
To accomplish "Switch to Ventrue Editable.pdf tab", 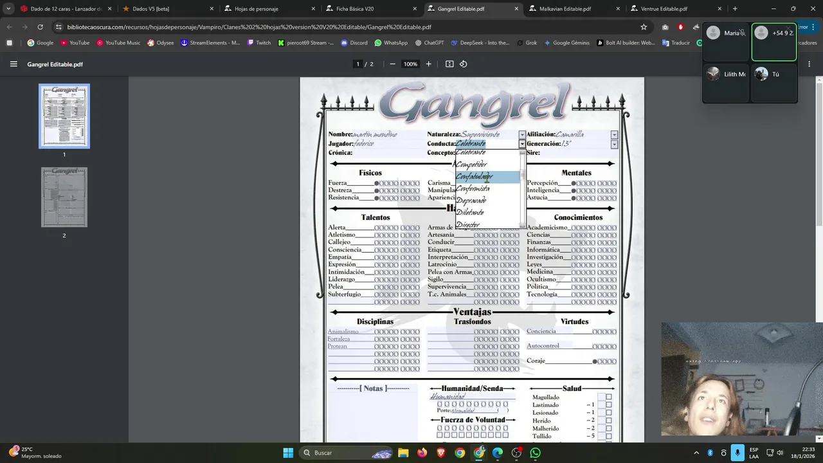I will [675, 9].
